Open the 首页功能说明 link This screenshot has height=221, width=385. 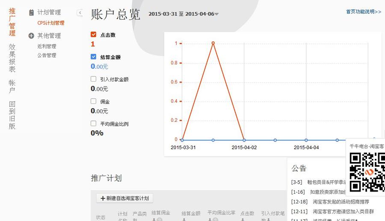363,12
